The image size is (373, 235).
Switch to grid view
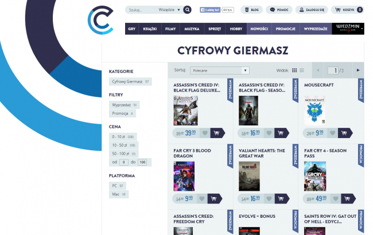(294, 70)
